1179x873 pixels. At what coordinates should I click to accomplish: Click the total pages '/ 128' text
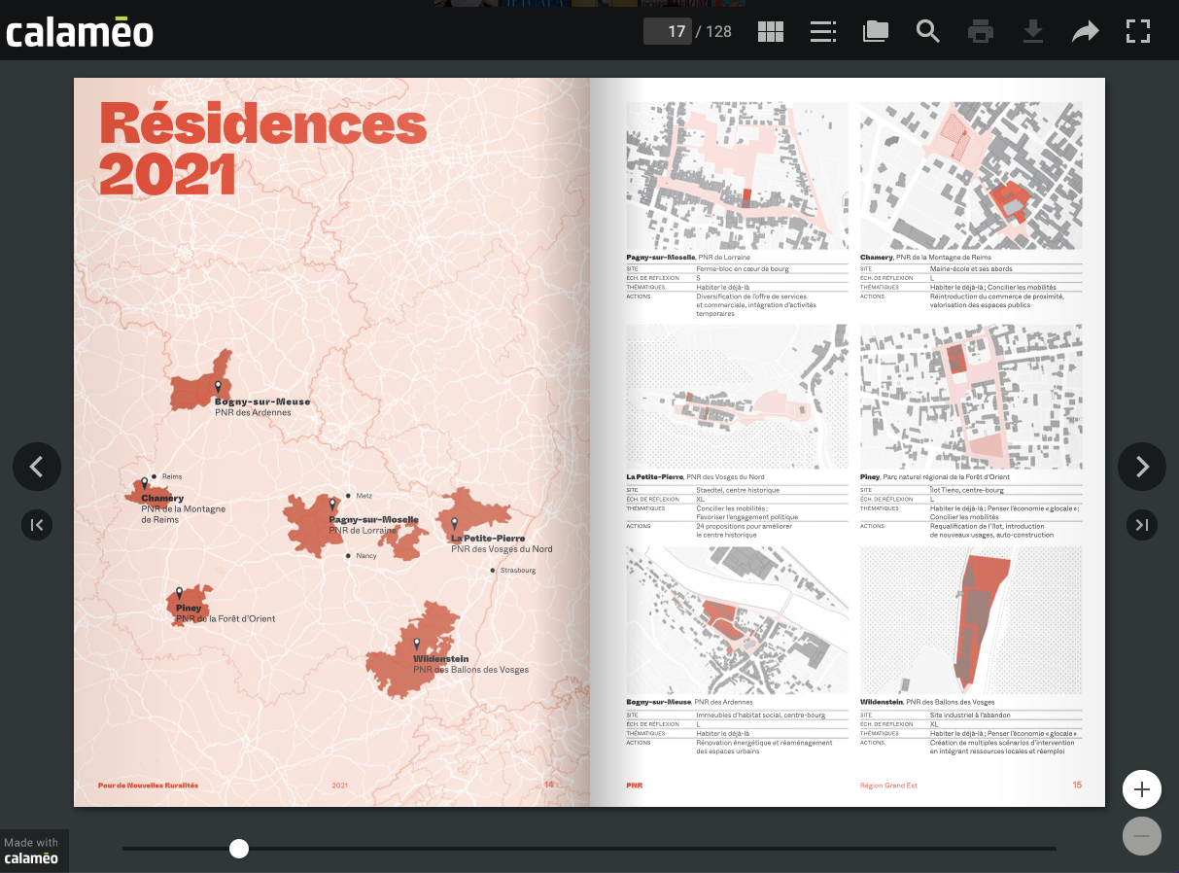point(713,31)
